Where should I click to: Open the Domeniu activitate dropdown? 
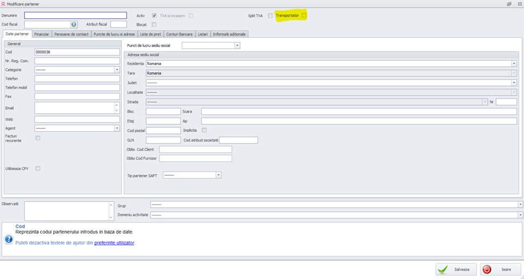coord(520,215)
